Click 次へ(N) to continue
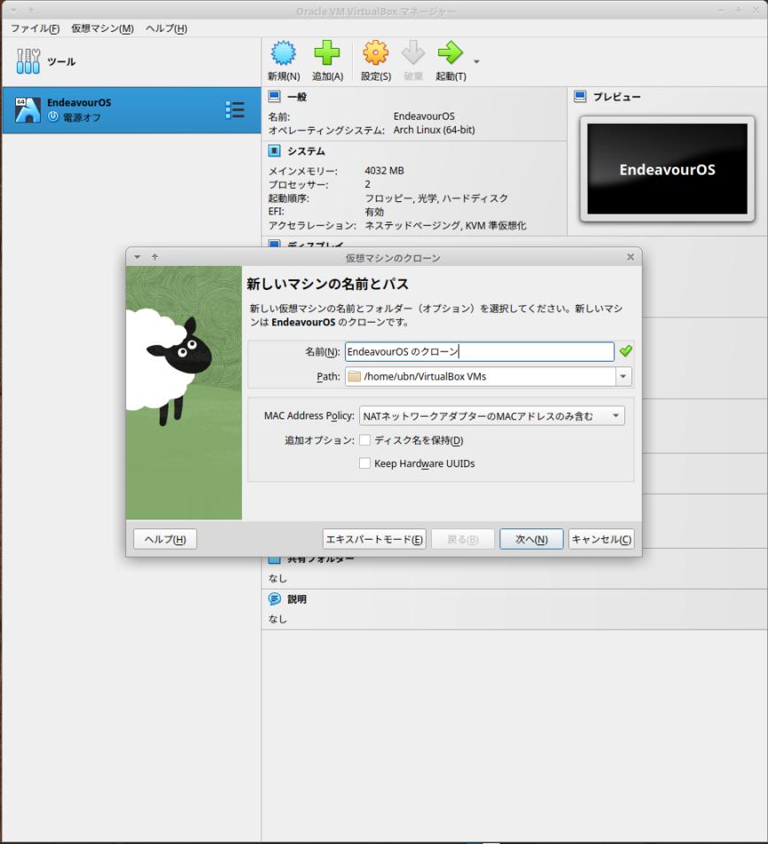 [x=531, y=539]
